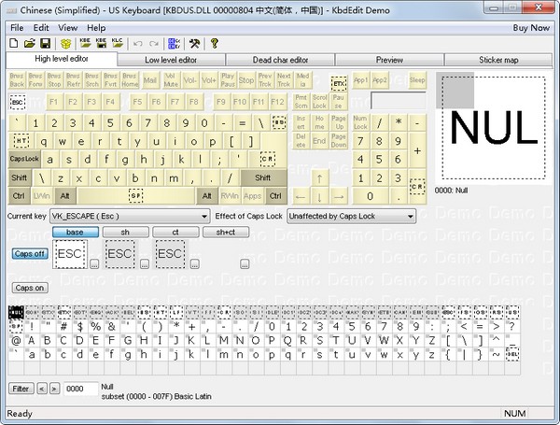Pick the DEL cell in character grid
The width and height of the screenshot is (560, 425).
coord(512,354)
